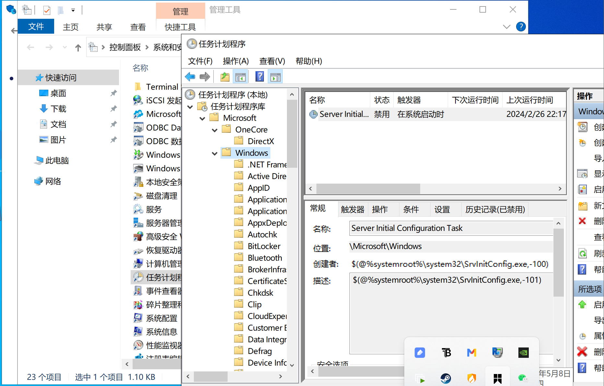The image size is (604, 386).
Task: Click the show all running tasks icon in Actions pane
Action: click(x=583, y=174)
